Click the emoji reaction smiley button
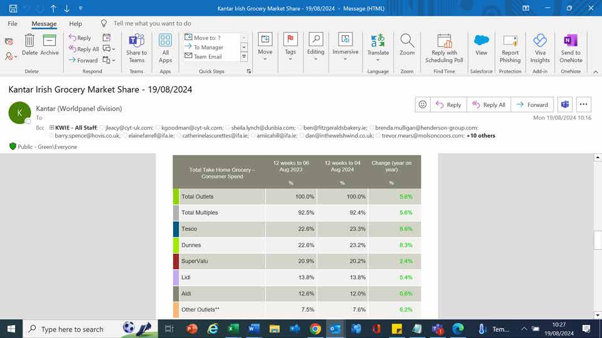 pos(422,105)
